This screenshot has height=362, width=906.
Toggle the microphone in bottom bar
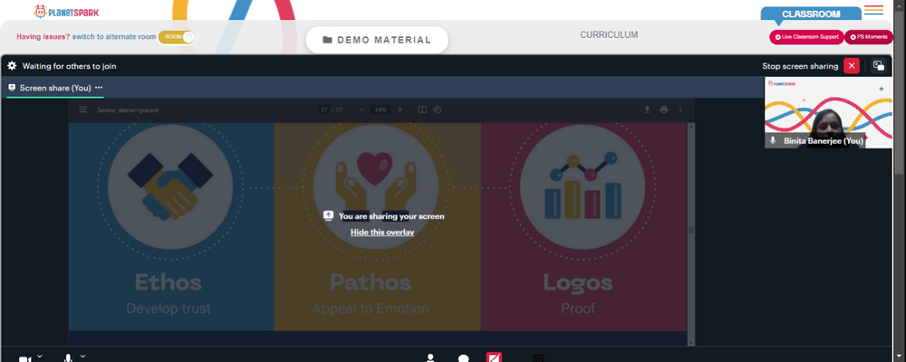pos(68,358)
